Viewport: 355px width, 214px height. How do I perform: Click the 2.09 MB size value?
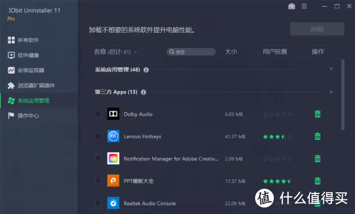(234, 159)
